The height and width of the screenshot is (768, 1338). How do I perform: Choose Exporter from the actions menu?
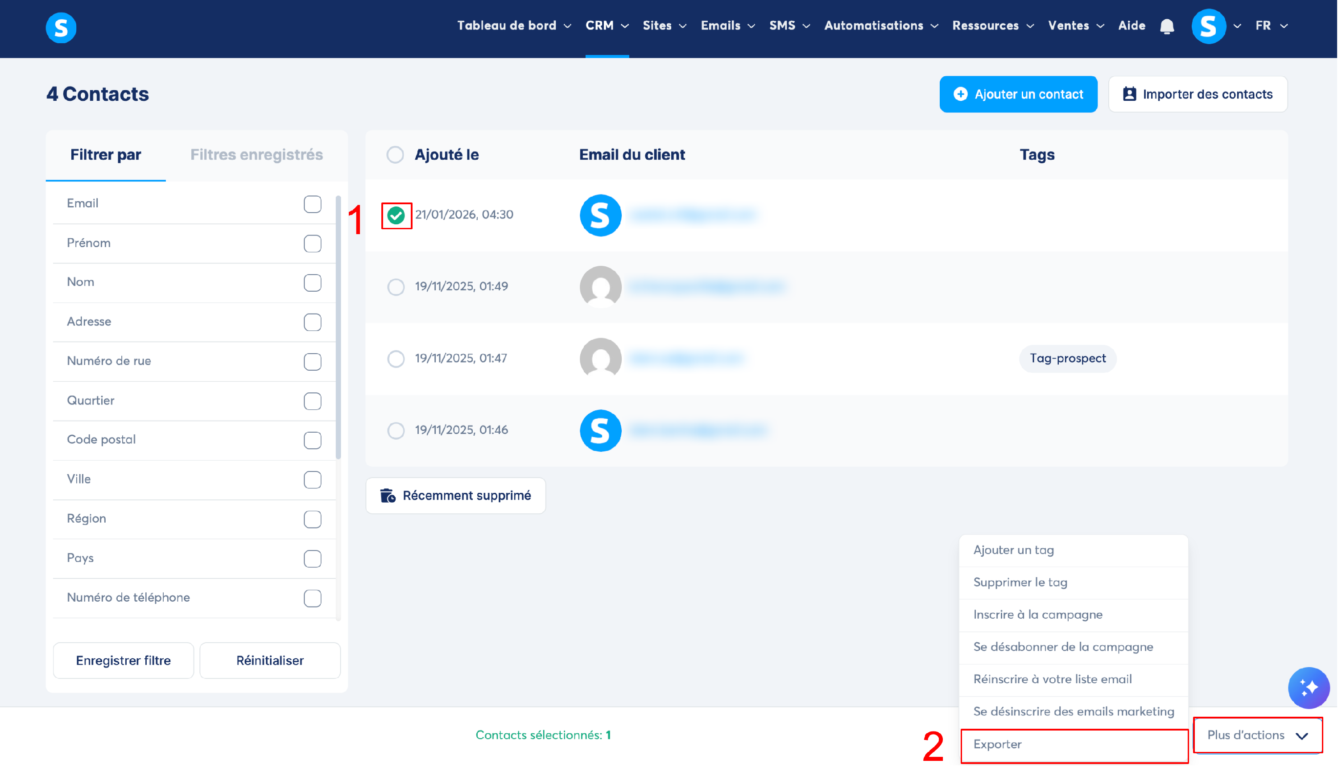(x=998, y=745)
